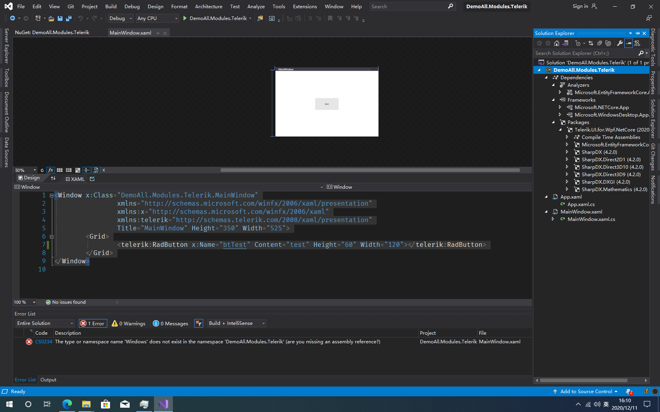
Task: Click the Open File folder icon
Action: (51, 18)
